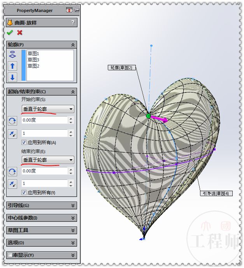Viewport: 244px width, 268px height.
Task: Toggle 应用到所有(A) checkbox for start constraint
Action: [x=24, y=142]
